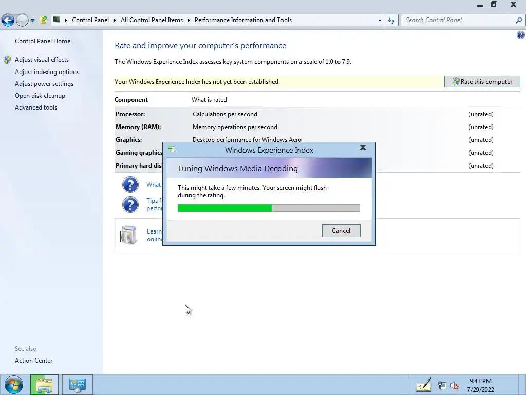This screenshot has width=526, height=395.
Task: Open the tablet input pen tray icon
Action: tap(424, 385)
